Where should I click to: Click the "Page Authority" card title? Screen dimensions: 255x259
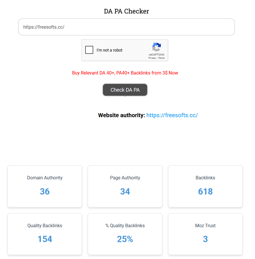[125, 178]
